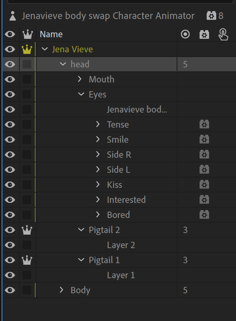This screenshot has width=236, height=321.
Task: Click the Jenavieve body swap Character Animator title
Action: 108,16
